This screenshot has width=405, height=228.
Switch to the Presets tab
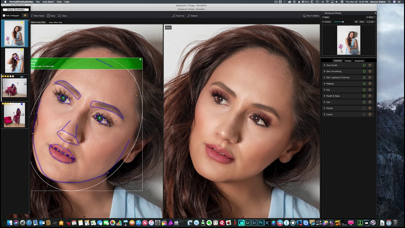348,61
